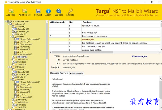Click the Contacts (6) icon under aaberg.nsf
This screenshot has width=162, height=110.
coord(15,32)
